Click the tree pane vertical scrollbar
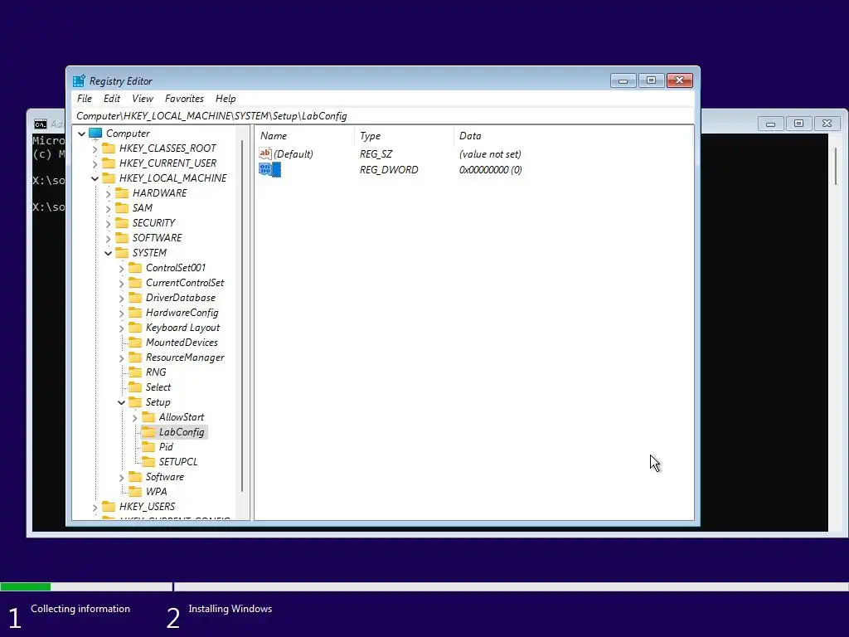 pos(242,317)
